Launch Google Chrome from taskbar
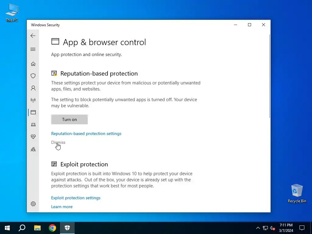Image resolution: width=312 pixels, height=234 pixels. click(52, 228)
